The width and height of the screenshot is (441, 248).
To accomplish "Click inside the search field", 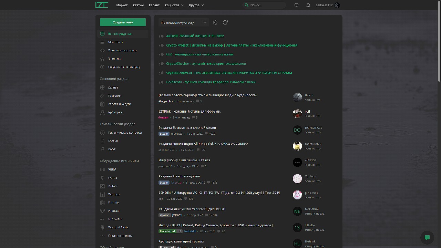I will 264,5.
